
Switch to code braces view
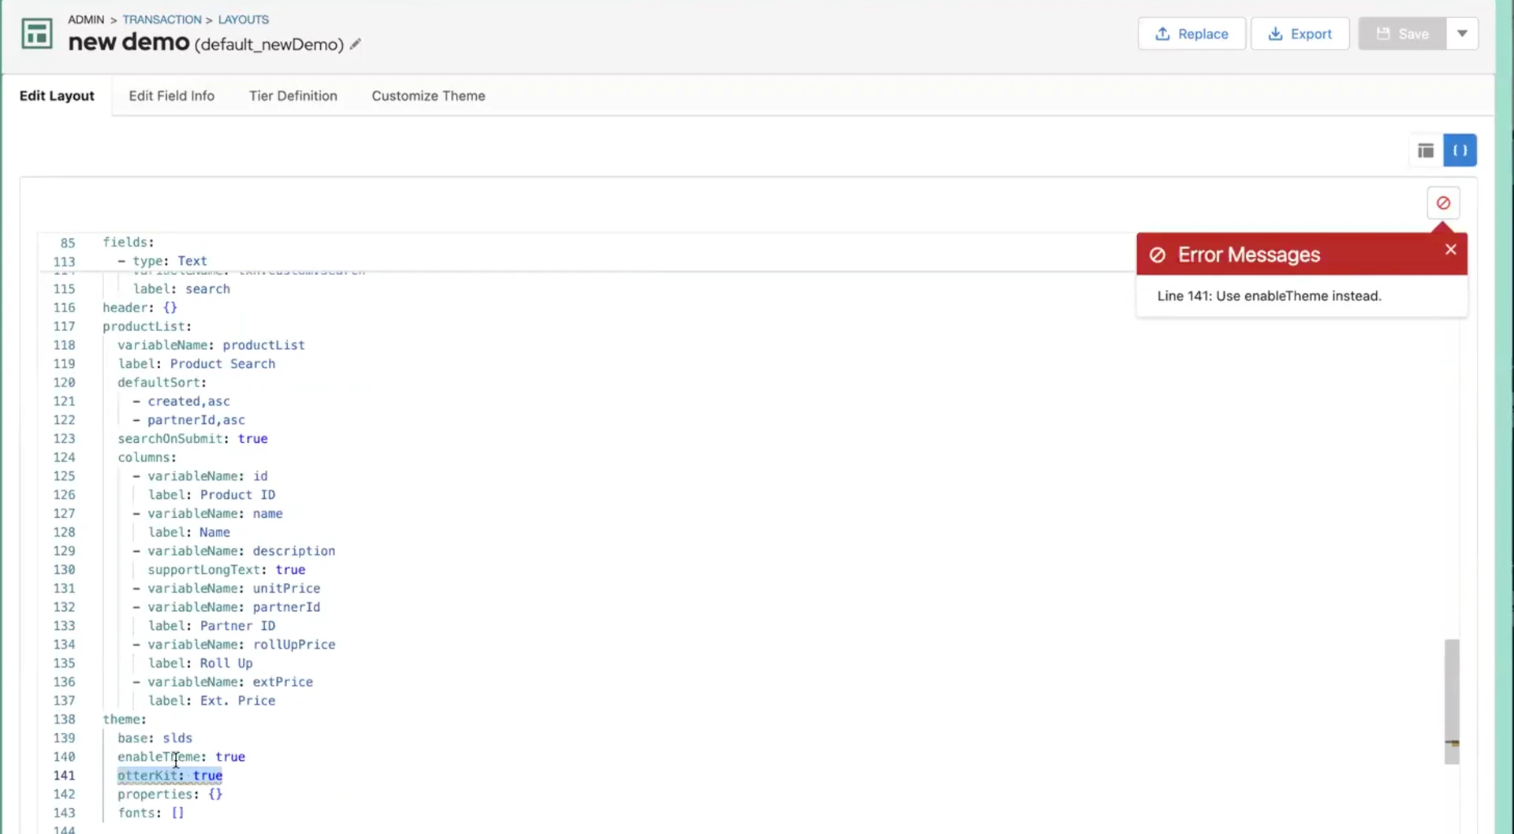(1460, 151)
